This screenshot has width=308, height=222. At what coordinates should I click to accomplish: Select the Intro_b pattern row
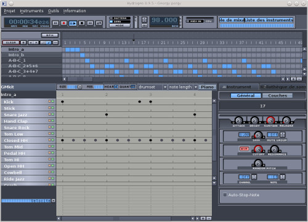pyautogui.click(x=31, y=55)
